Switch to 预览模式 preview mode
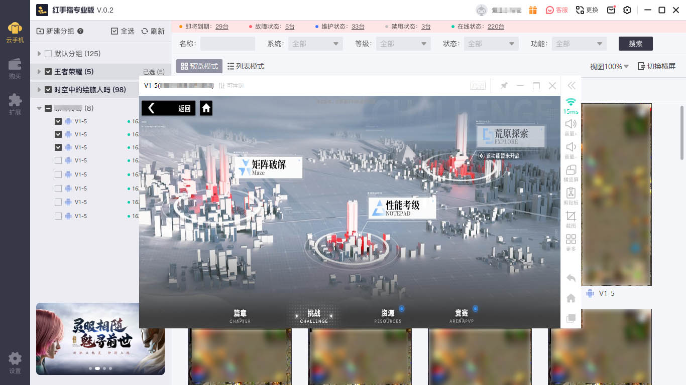Screen dimensions: 686x385 click(199, 66)
